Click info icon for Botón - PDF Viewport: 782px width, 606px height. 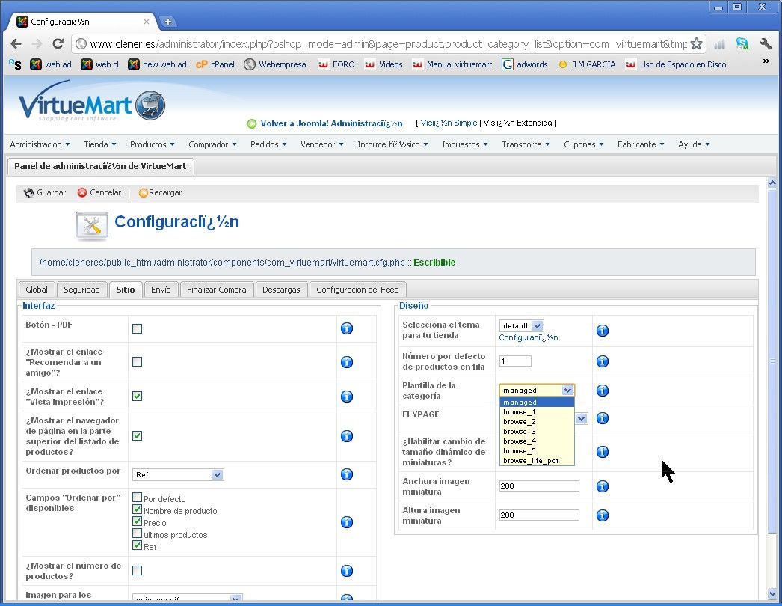click(347, 328)
